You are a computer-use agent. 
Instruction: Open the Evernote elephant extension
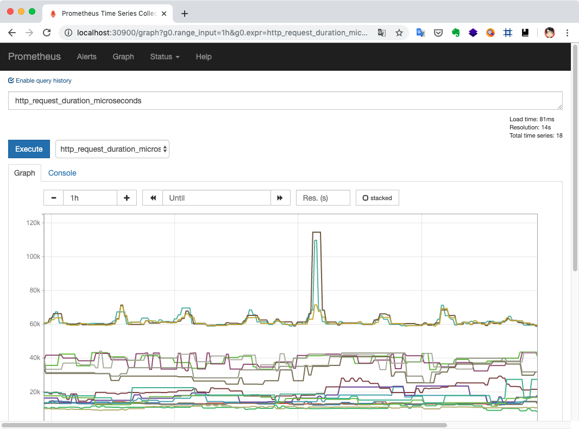(456, 33)
